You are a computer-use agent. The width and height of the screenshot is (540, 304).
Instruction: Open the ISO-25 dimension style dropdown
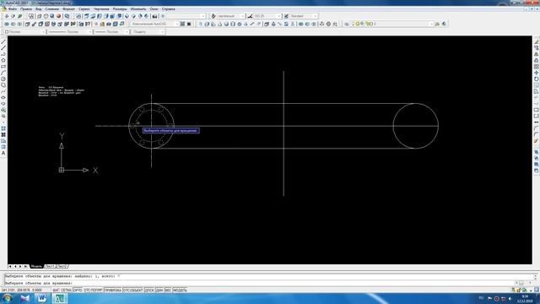267,16
